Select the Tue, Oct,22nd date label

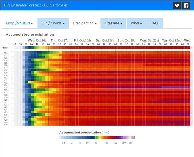(x=172, y=40)
